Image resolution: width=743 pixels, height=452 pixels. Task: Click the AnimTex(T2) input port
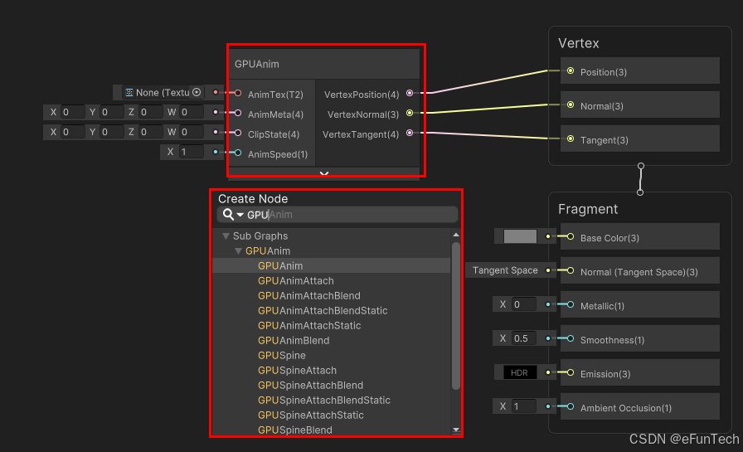238,94
